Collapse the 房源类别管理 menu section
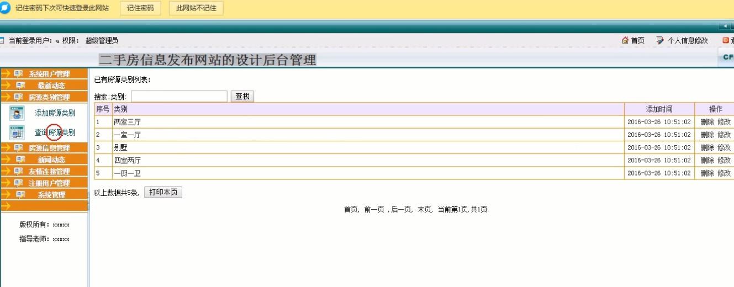 (x=49, y=98)
